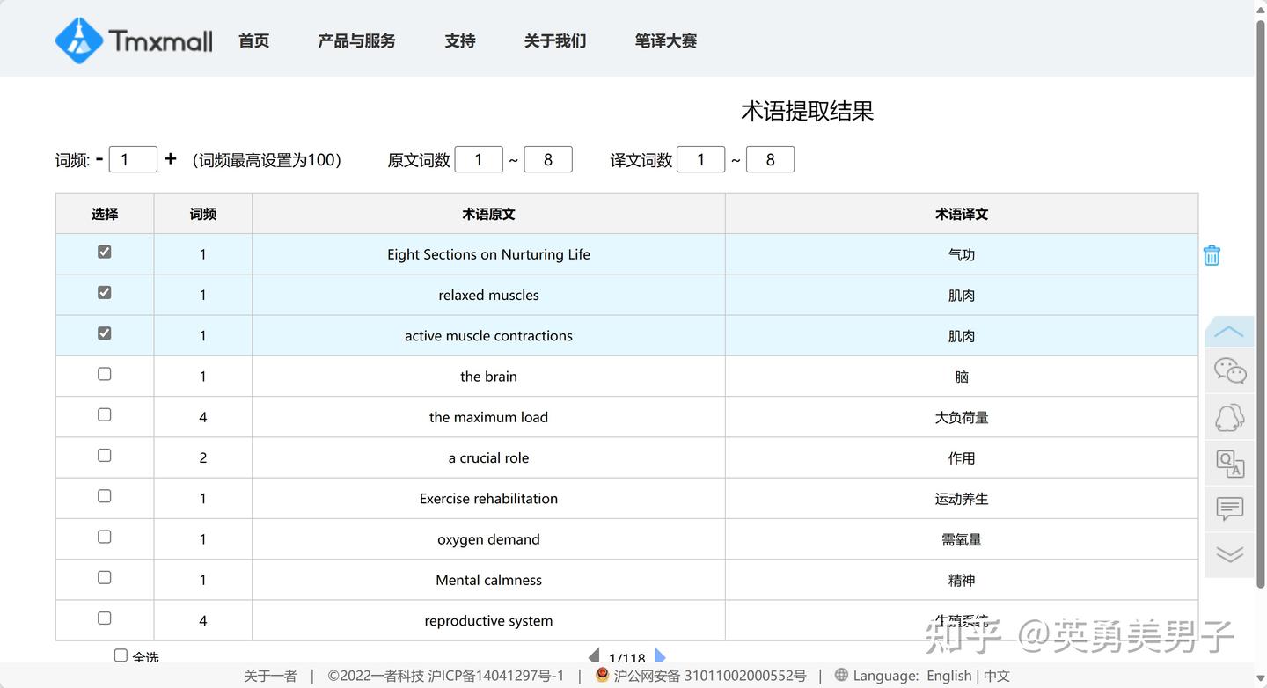Click the 原文词数 minimum input field
The width and height of the screenshot is (1267, 688).
click(x=479, y=159)
